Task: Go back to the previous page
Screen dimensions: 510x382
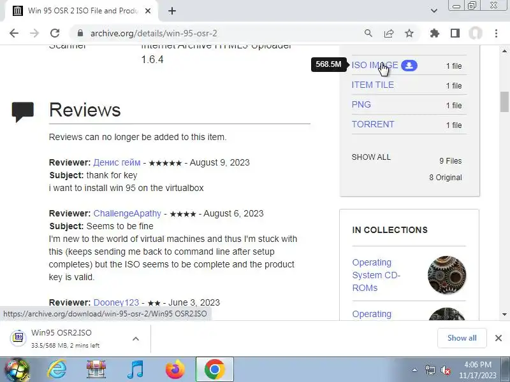Action: pyautogui.click(x=14, y=33)
